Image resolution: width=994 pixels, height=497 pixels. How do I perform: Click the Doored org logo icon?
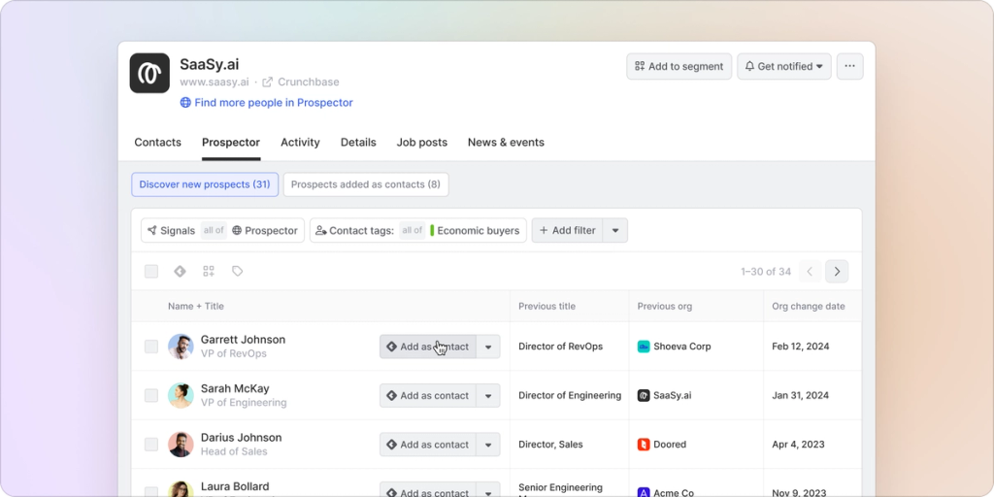pyautogui.click(x=644, y=445)
